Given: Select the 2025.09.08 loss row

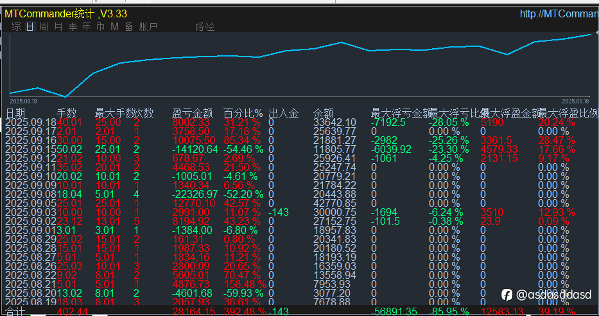Looking at the screenshot, I should [299, 194].
